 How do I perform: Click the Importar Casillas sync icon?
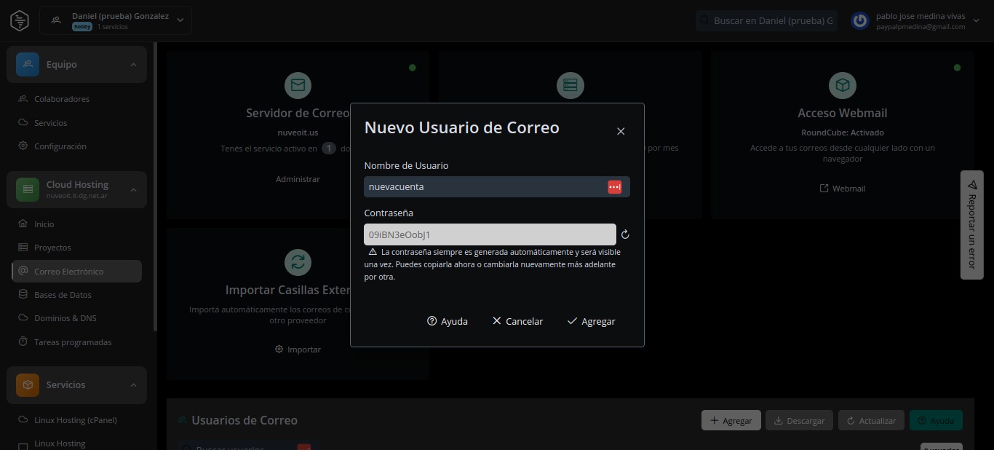[298, 262]
